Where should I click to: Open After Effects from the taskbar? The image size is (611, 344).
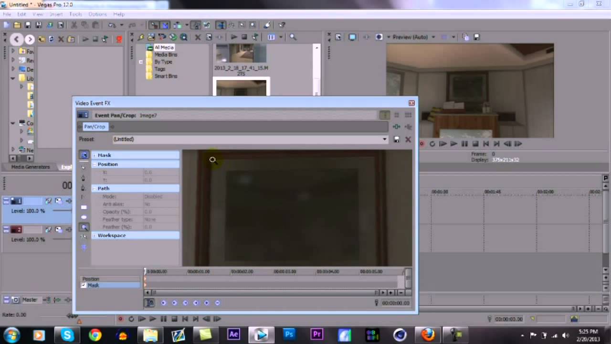(233, 334)
